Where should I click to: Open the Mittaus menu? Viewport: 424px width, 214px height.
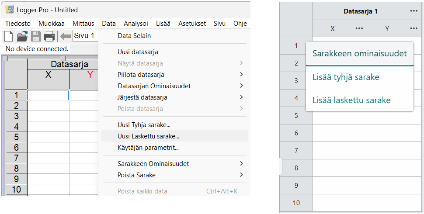(x=83, y=24)
